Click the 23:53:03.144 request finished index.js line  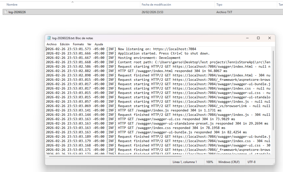click(x=158, y=115)
